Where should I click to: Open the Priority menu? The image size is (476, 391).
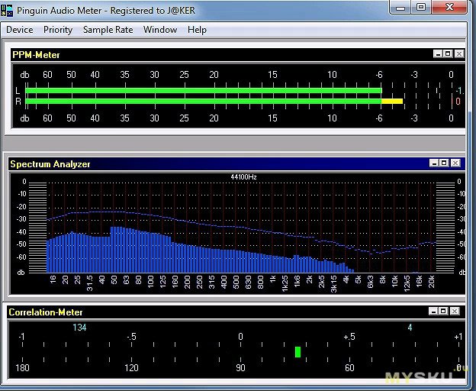(x=58, y=30)
